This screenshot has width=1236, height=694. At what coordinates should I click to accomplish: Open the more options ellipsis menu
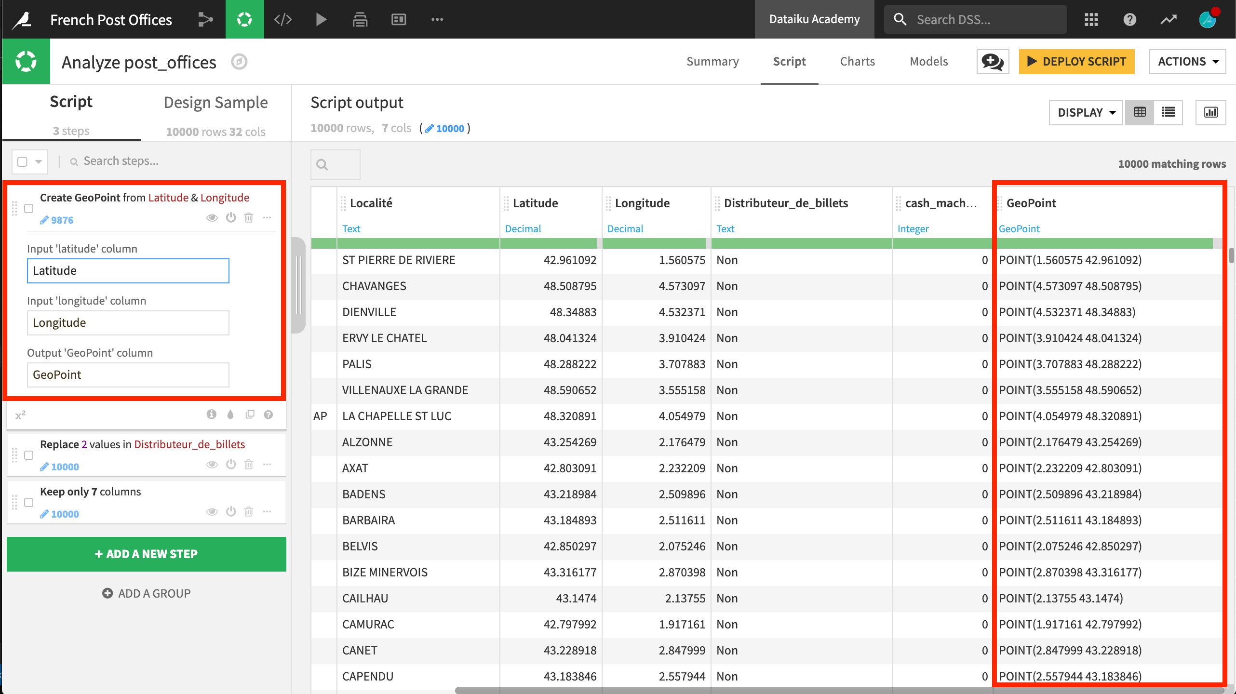point(437,19)
